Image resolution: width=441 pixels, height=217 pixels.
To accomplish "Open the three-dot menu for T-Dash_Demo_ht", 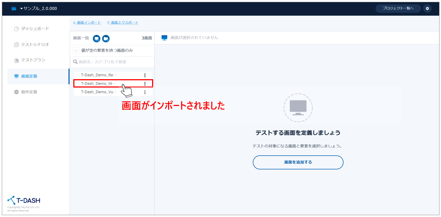I will click(x=145, y=84).
